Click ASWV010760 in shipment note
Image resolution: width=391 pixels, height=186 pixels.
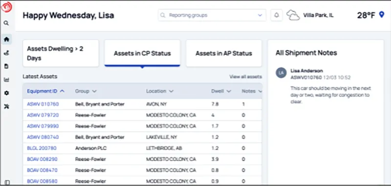[306, 78]
